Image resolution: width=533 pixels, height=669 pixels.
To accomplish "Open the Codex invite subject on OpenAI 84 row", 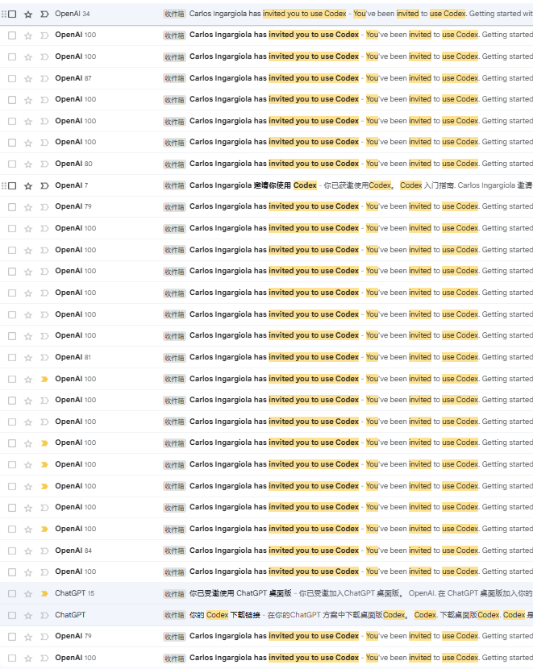I will click(x=274, y=551).
